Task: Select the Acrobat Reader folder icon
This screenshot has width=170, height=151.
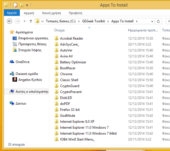Action: (x=56, y=38)
